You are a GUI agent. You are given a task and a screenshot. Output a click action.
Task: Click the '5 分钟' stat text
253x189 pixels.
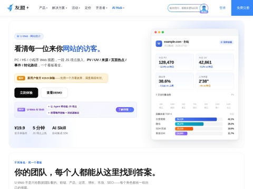[39, 128]
